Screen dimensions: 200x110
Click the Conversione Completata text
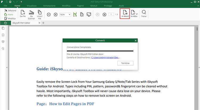[x=79, y=47]
